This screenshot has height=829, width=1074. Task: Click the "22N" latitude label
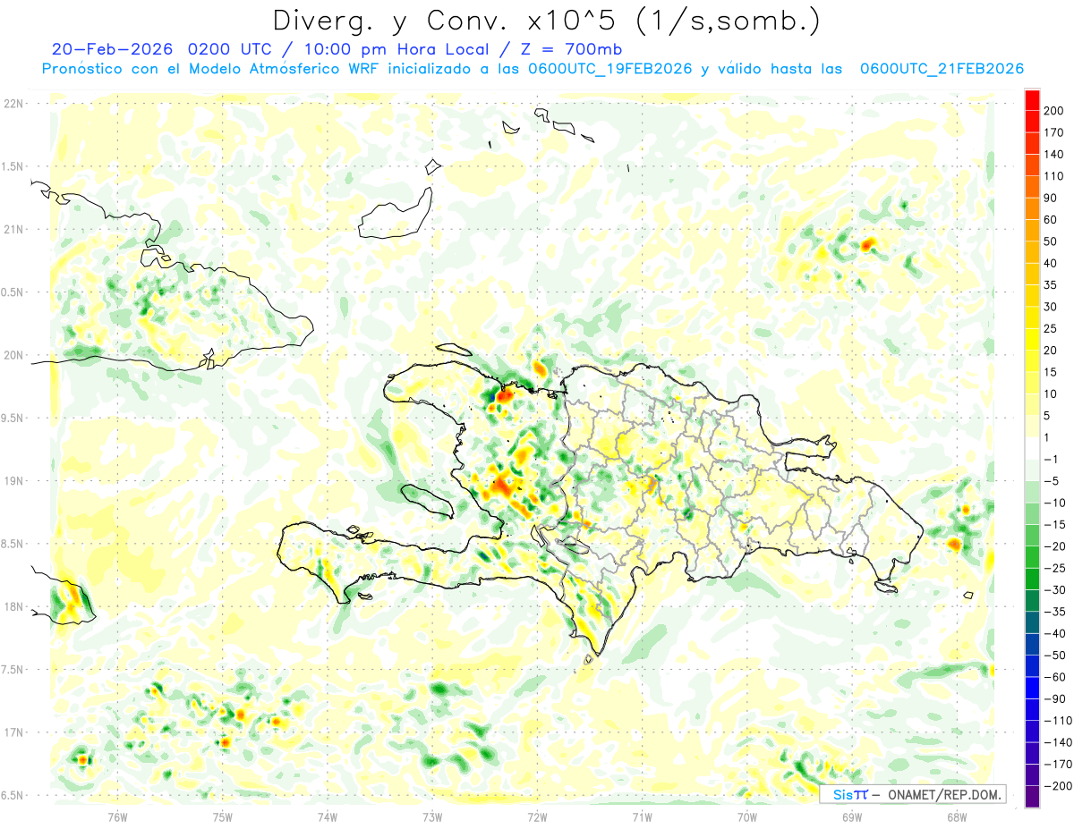(x=13, y=104)
